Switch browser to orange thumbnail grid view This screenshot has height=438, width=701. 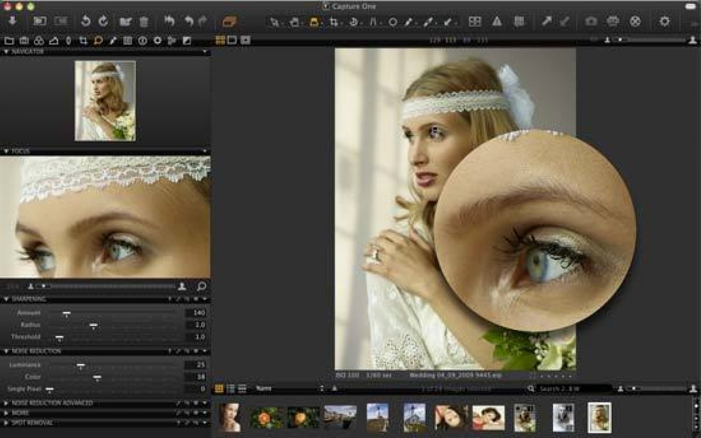(219, 389)
